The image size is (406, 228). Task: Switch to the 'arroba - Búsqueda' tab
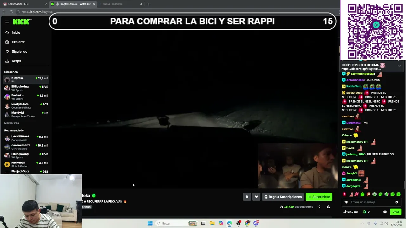pyautogui.click(x=121, y=4)
